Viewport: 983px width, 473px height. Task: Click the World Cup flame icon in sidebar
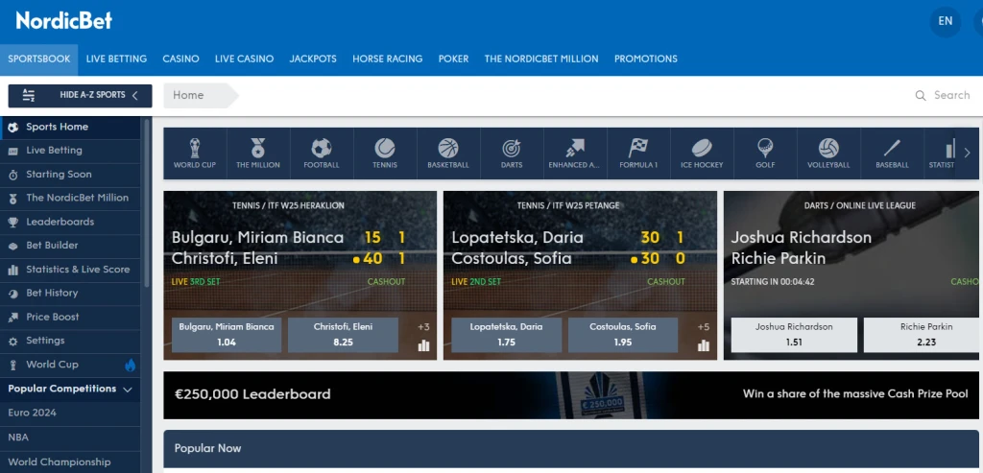tap(130, 365)
